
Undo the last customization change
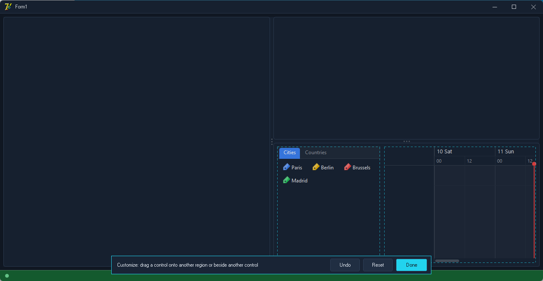point(345,265)
